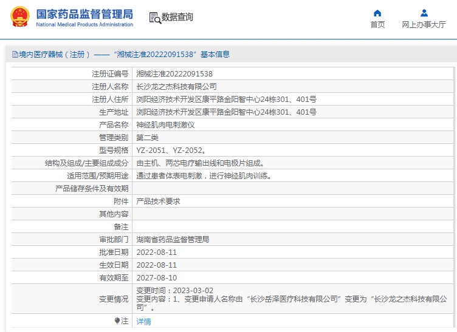Click the 变更情况 row label
457x332 pixels.
114,299
